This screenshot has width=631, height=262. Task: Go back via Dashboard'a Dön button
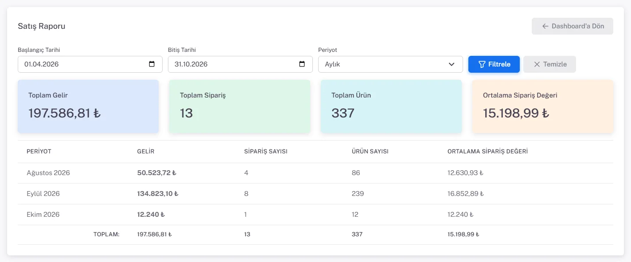[x=573, y=26]
